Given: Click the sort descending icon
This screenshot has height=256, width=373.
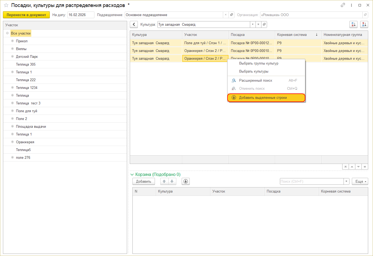Looking at the screenshot, I should [x=364, y=24].
